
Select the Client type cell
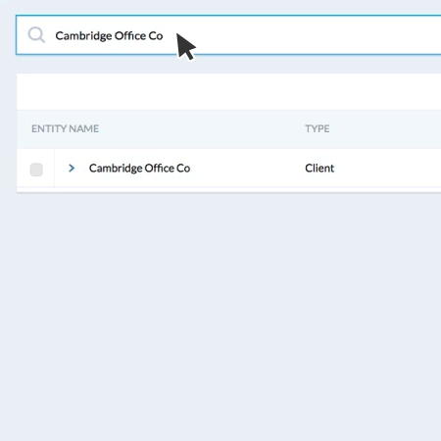coord(319,169)
